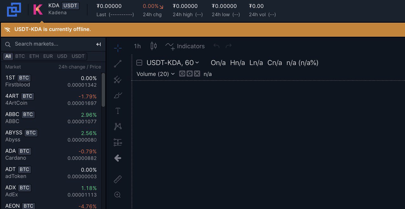
Task: Open the ADA Cardano market row
Action: (x=51, y=155)
